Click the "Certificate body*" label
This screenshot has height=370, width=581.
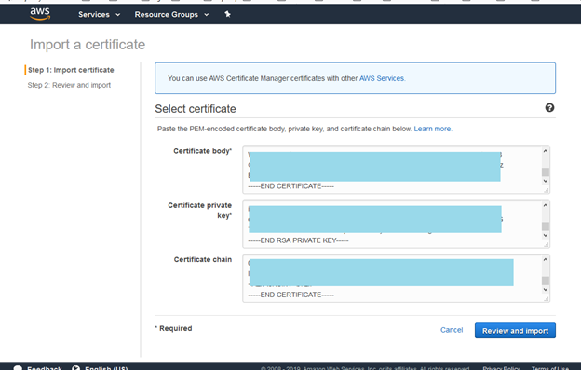202,151
